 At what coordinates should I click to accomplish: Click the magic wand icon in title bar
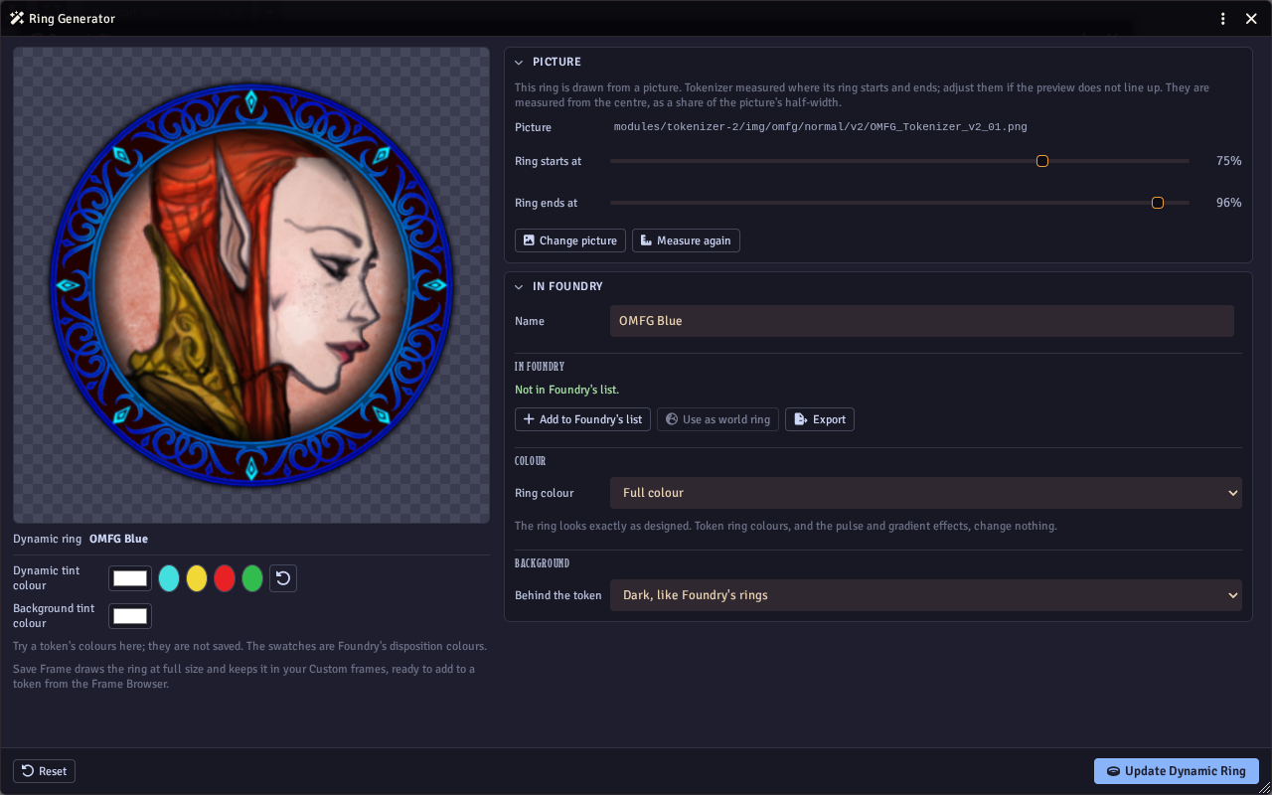pos(17,19)
